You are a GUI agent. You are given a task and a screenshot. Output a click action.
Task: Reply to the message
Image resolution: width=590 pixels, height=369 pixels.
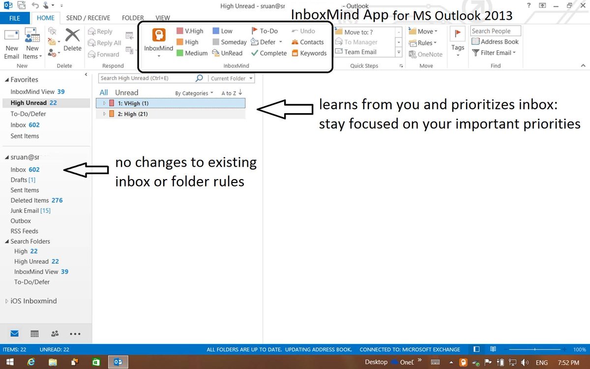[100, 31]
